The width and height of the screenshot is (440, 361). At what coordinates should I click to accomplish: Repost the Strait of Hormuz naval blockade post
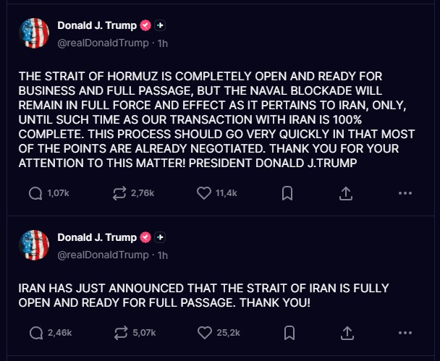point(119,193)
